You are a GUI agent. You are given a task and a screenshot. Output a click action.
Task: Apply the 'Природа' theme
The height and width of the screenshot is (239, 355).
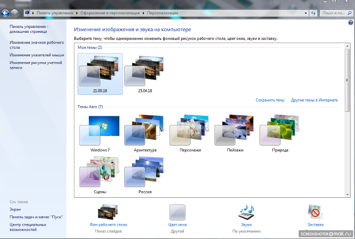280,133
